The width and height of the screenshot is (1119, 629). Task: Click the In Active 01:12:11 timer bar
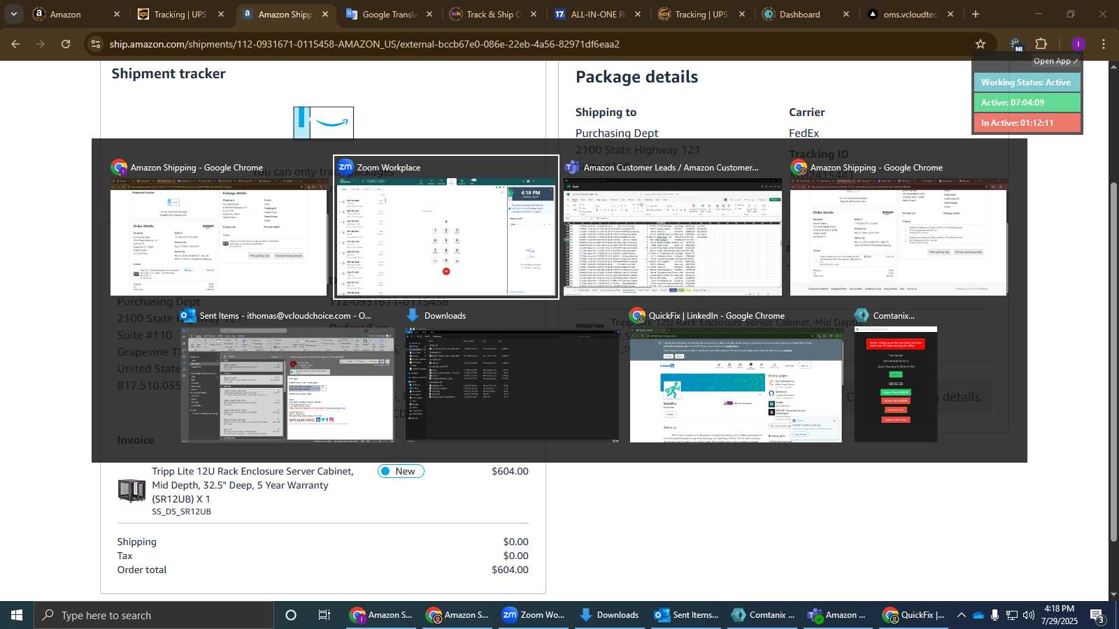point(1027,123)
